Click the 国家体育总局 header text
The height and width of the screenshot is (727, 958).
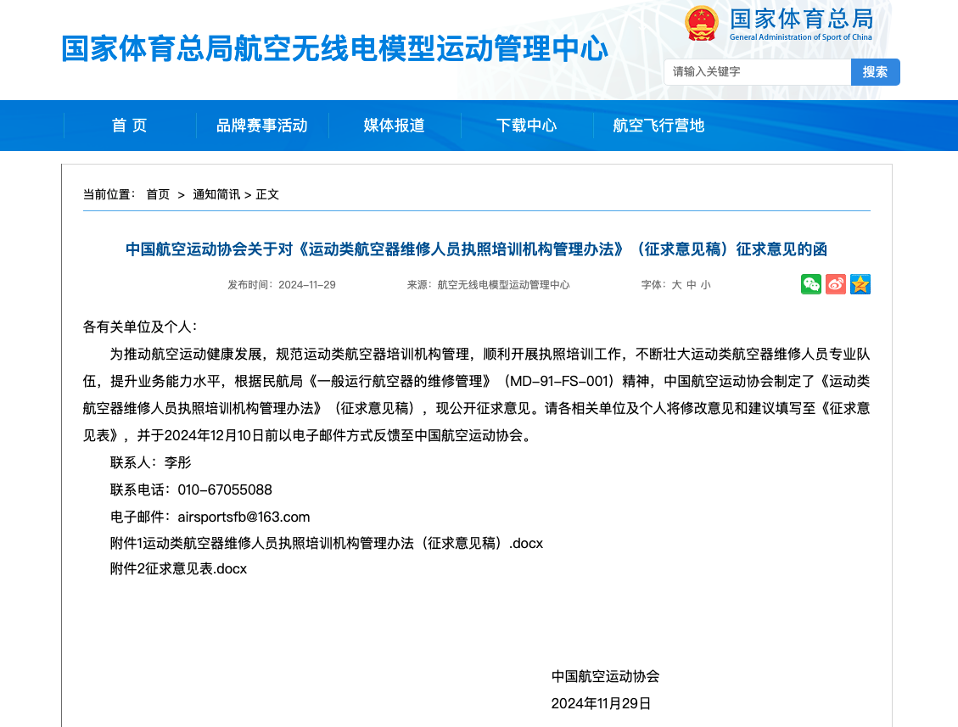pos(800,19)
